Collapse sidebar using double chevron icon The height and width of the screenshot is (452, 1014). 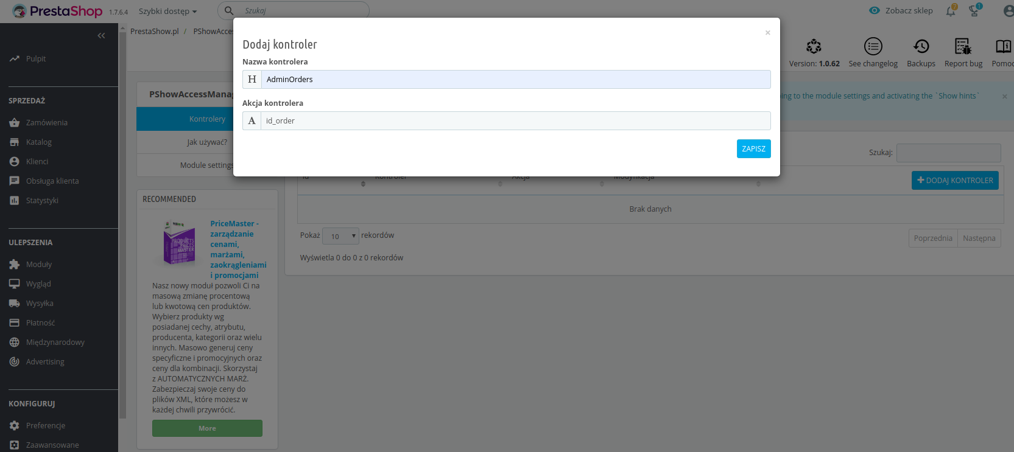coord(101,36)
